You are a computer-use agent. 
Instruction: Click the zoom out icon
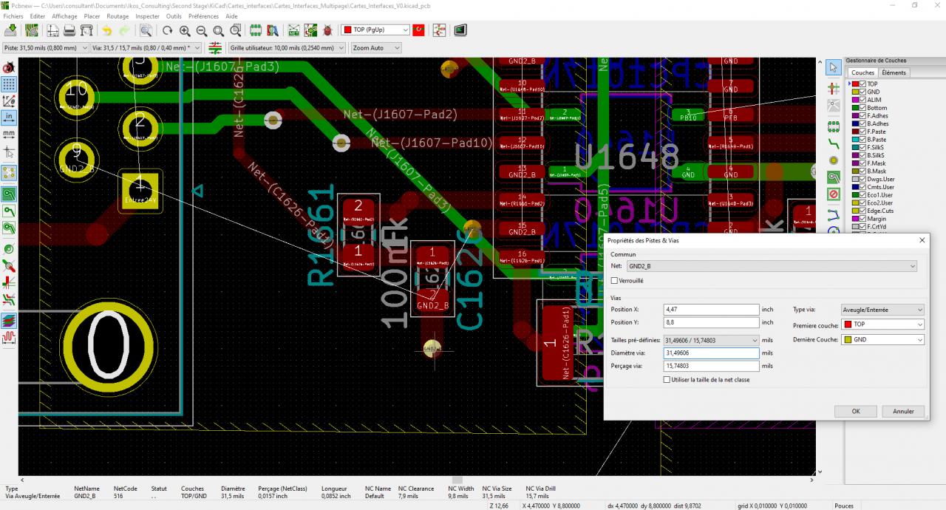click(202, 30)
